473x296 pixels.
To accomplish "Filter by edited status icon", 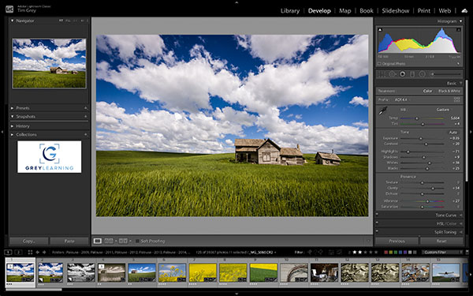I will pos(331,253).
